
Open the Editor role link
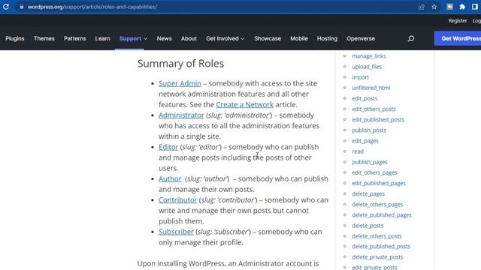pos(168,147)
